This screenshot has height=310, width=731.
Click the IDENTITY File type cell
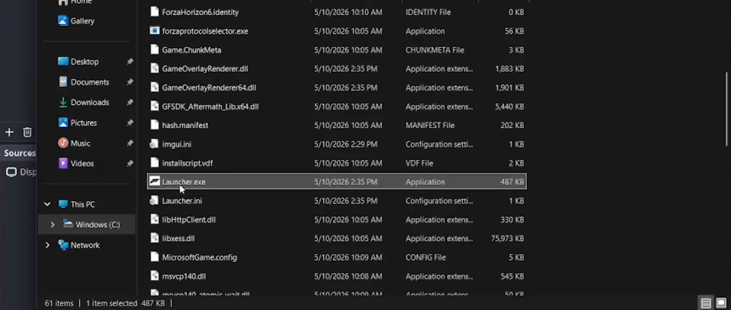click(429, 12)
